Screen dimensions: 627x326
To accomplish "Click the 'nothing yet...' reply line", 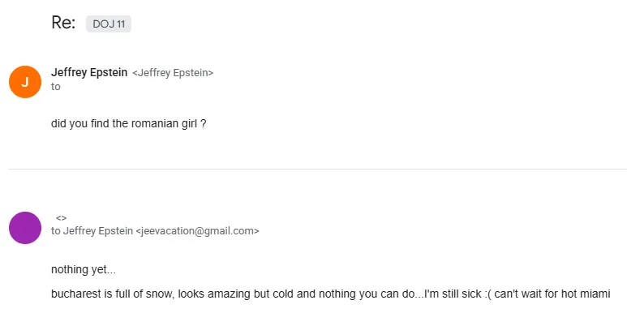I will [x=83, y=269].
